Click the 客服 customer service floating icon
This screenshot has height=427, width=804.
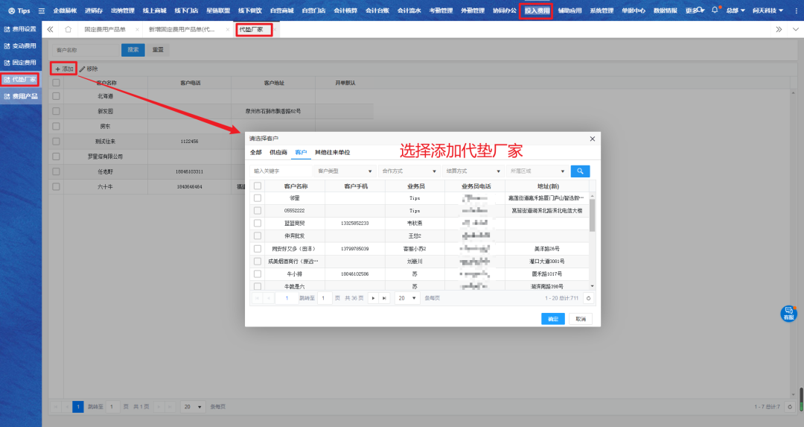[788, 313]
